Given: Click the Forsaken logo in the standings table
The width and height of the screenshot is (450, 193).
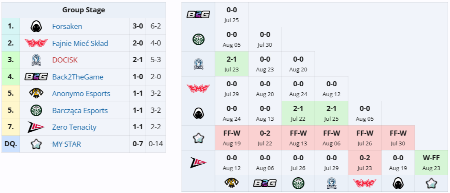Looking at the screenshot, I should (36, 26).
